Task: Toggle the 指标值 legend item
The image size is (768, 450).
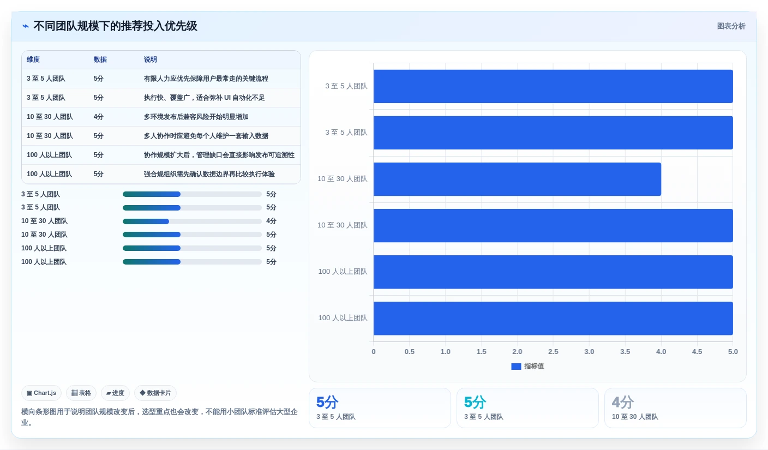Action: (x=527, y=367)
